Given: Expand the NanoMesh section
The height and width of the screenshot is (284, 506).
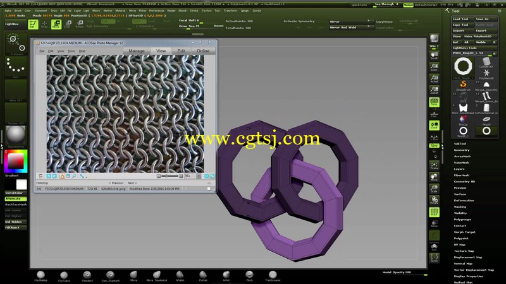Looking at the screenshot, I should (462, 163).
